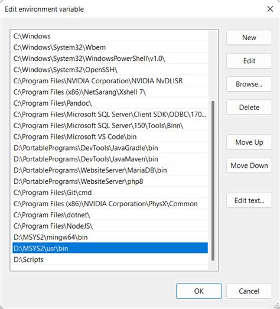280x309 pixels.
Task: Select the D:\Scripts path entry
Action: point(110,259)
